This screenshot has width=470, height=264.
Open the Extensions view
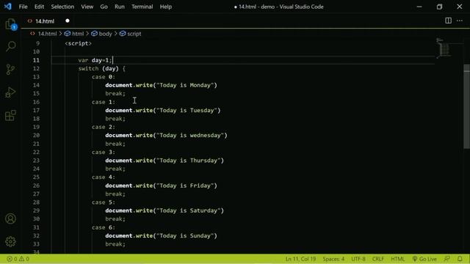point(10,115)
